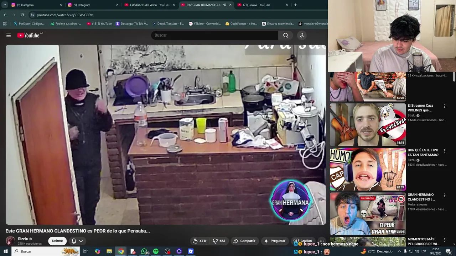Open the CodeFormer bookmark

tap(241, 23)
